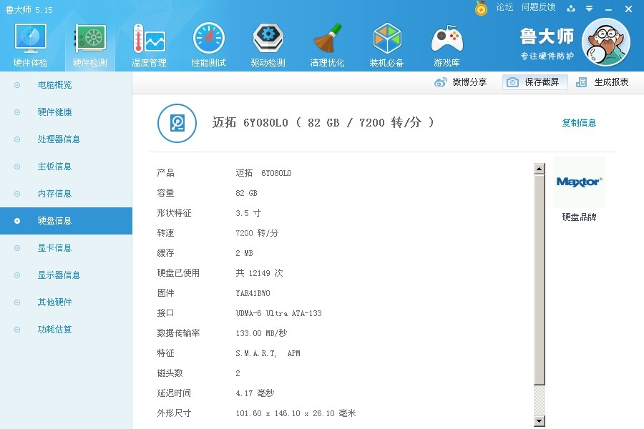Click the camera icon of 保存截屏

click(x=512, y=82)
